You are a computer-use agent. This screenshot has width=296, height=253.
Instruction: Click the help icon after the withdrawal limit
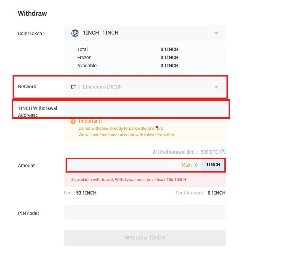click(x=223, y=152)
